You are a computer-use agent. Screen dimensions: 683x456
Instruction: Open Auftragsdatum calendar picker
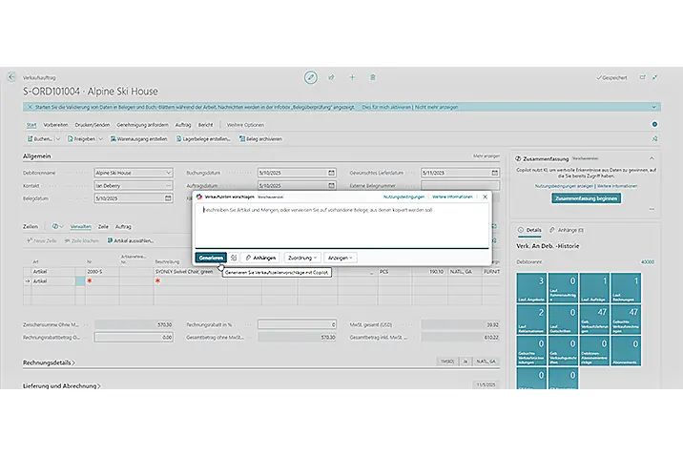(331, 185)
